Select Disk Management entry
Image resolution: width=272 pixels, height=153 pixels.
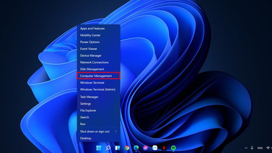click(x=99, y=69)
